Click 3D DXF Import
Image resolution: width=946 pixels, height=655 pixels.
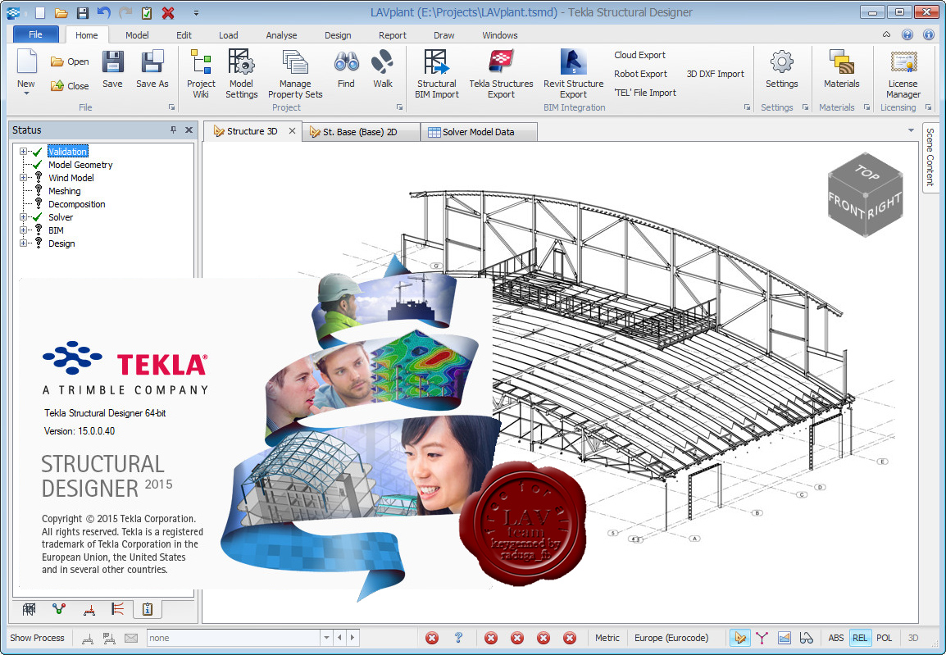point(715,74)
